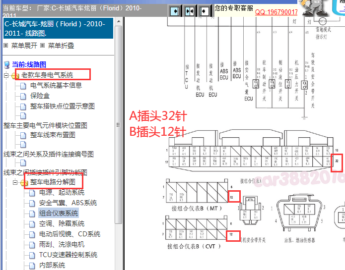Open the QQ:196790017 customer service link
This screenshot has width=345, height=270.
coord(276,12)
